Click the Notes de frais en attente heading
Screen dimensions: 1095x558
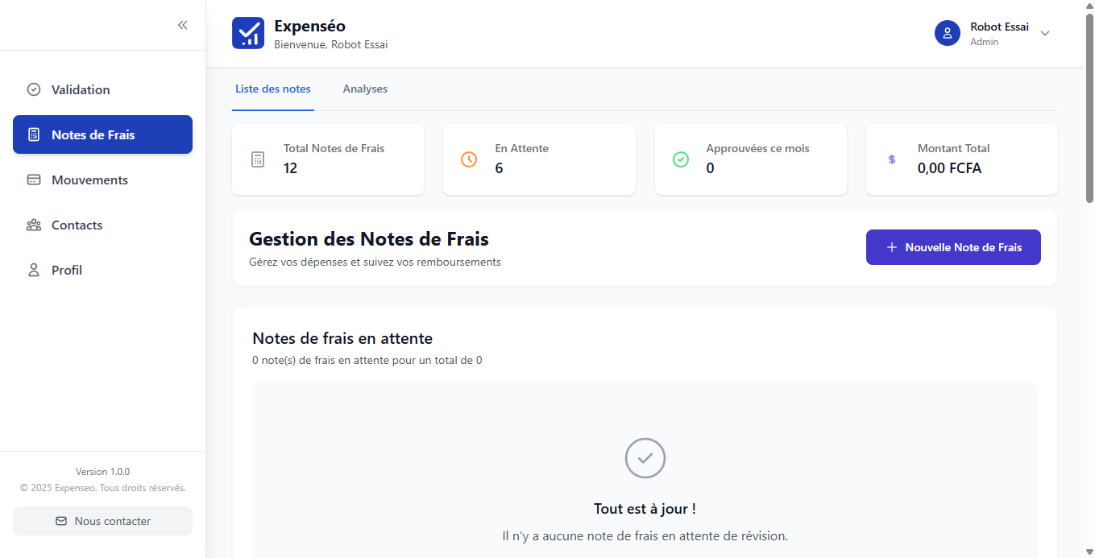342,338
